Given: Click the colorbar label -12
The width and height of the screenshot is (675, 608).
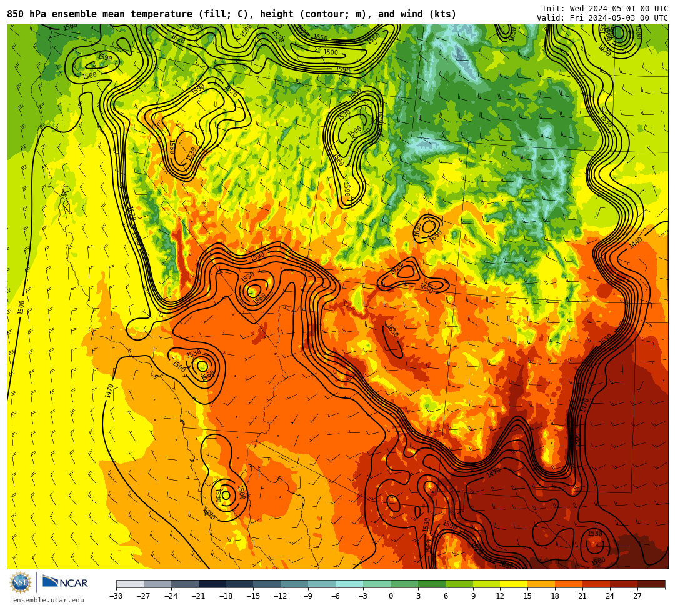Looking at the screenshot, I should click(281, 596).
